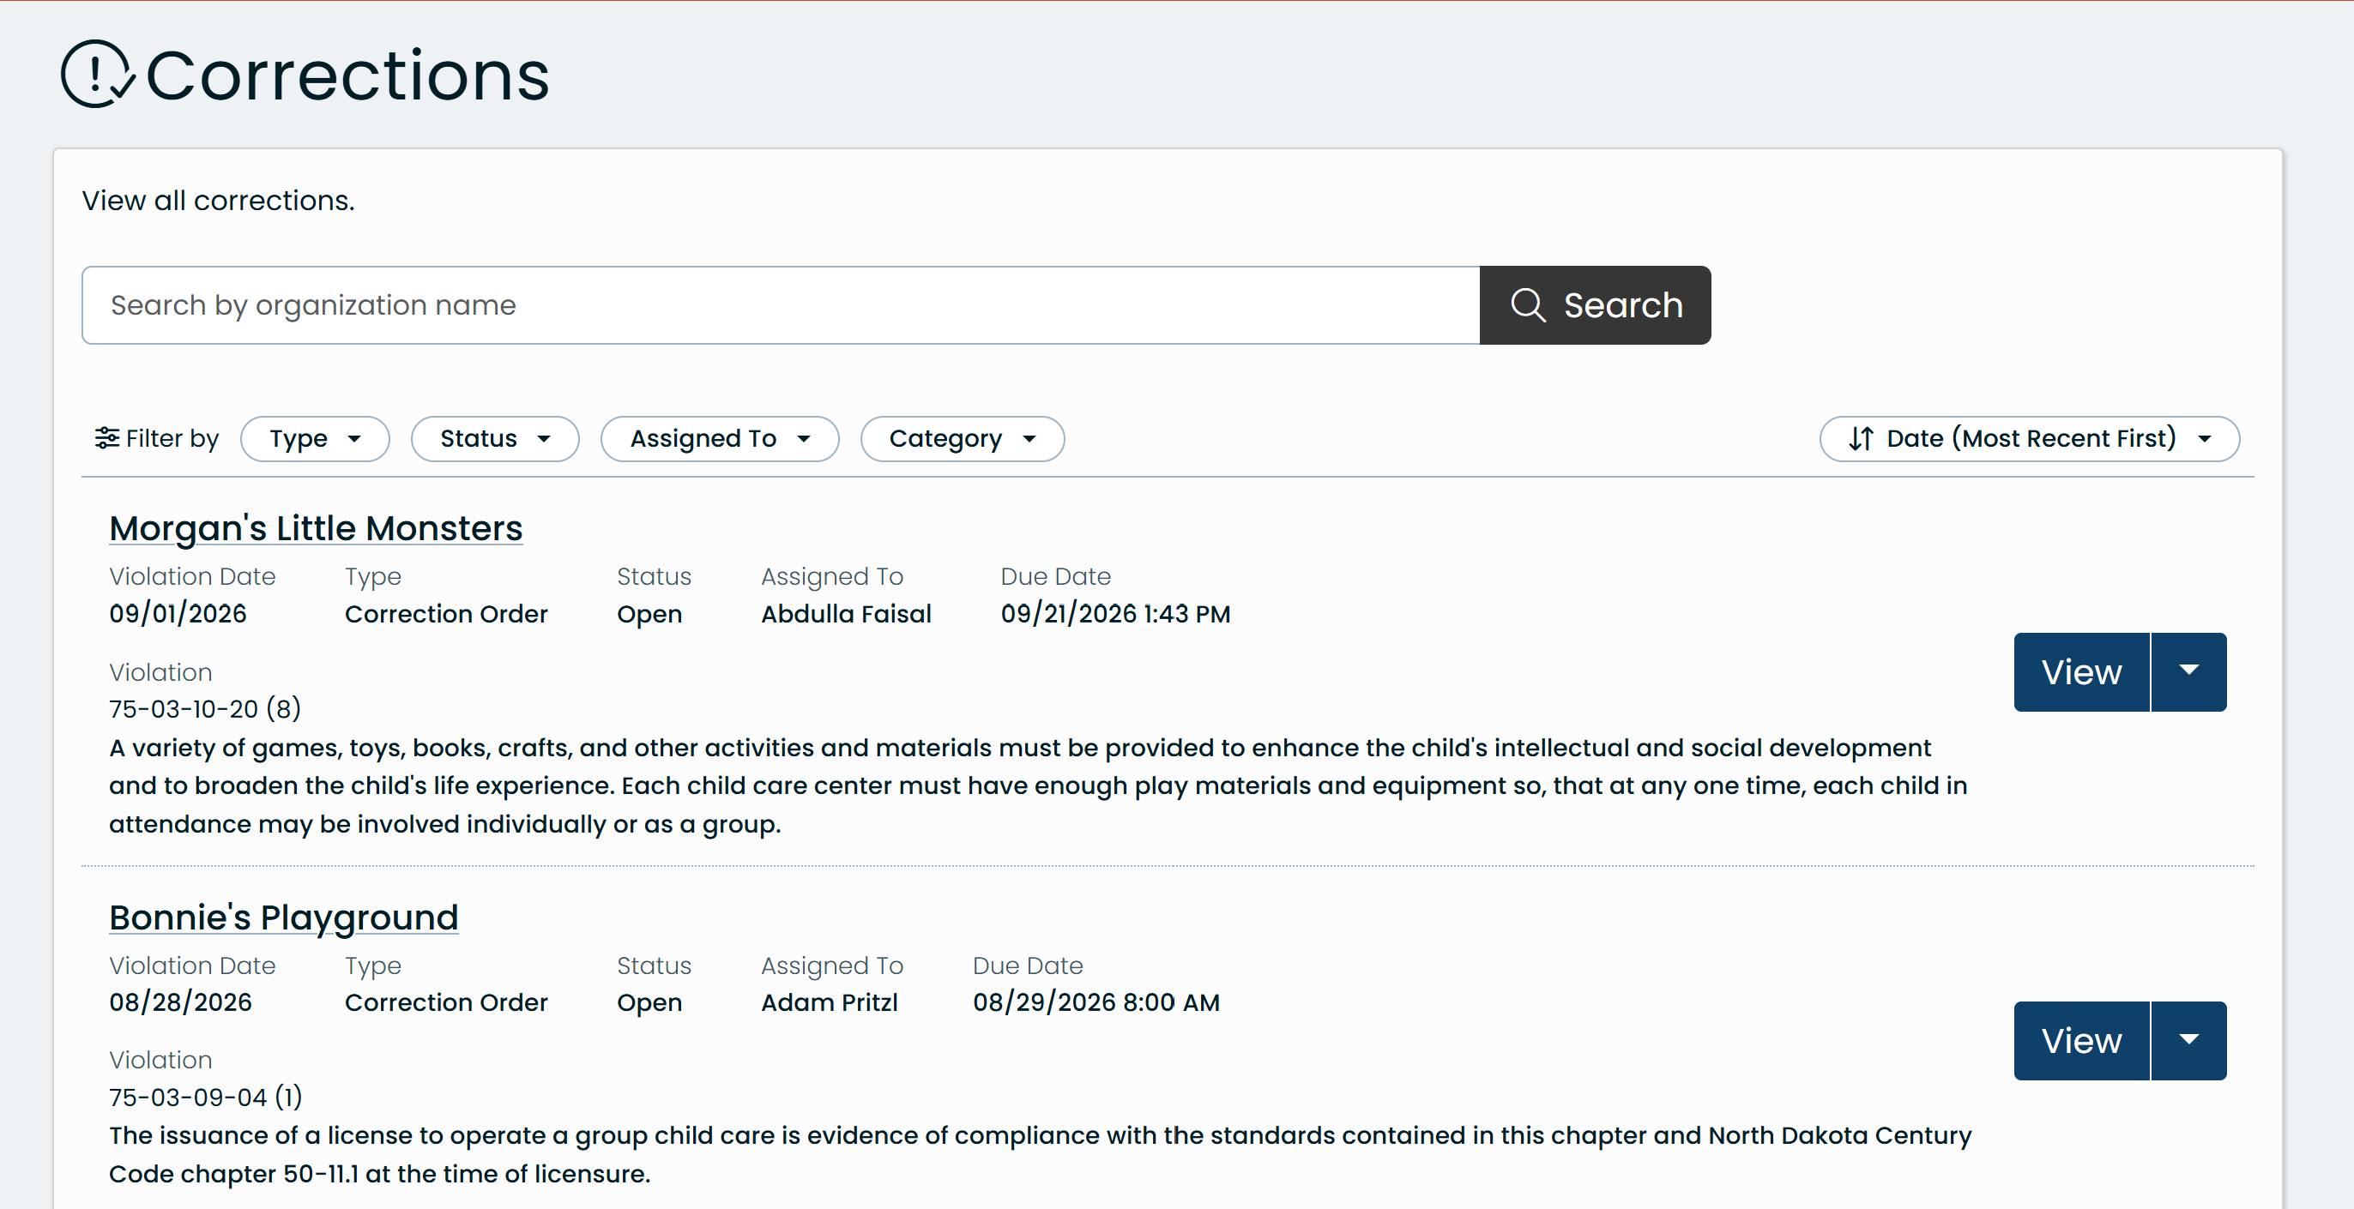Image resolution: width=2354 pixels, height=1209 pixels.
Task: Click violation date 08/28/2026
Action: [x=180, y=1002]
